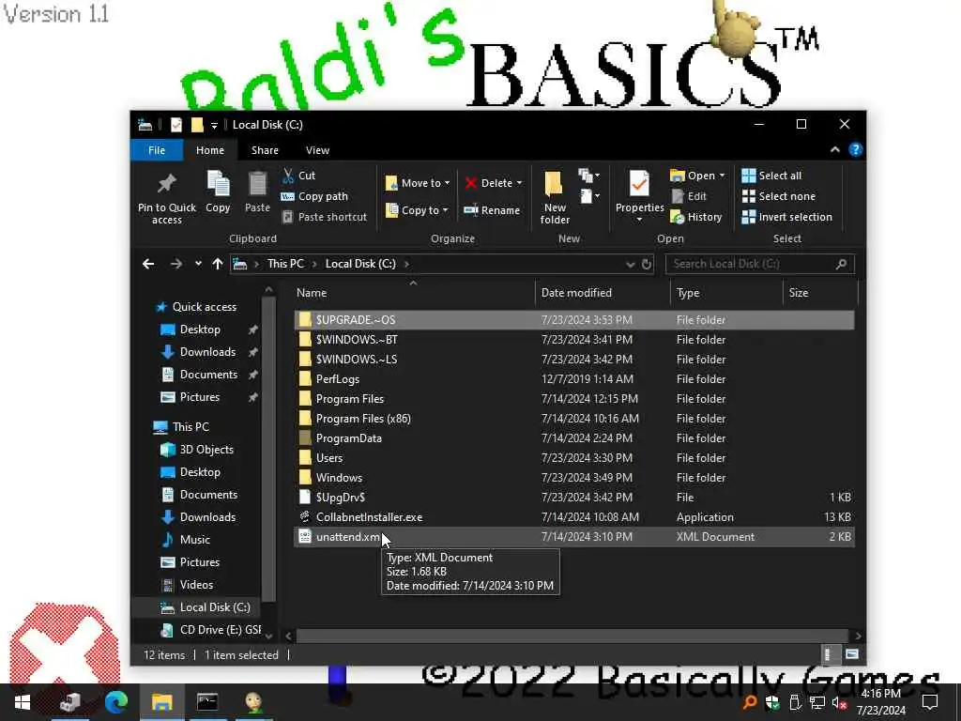Expand the Delete dropdown arrow
The image size is (961, 721).
click(519, 183)
